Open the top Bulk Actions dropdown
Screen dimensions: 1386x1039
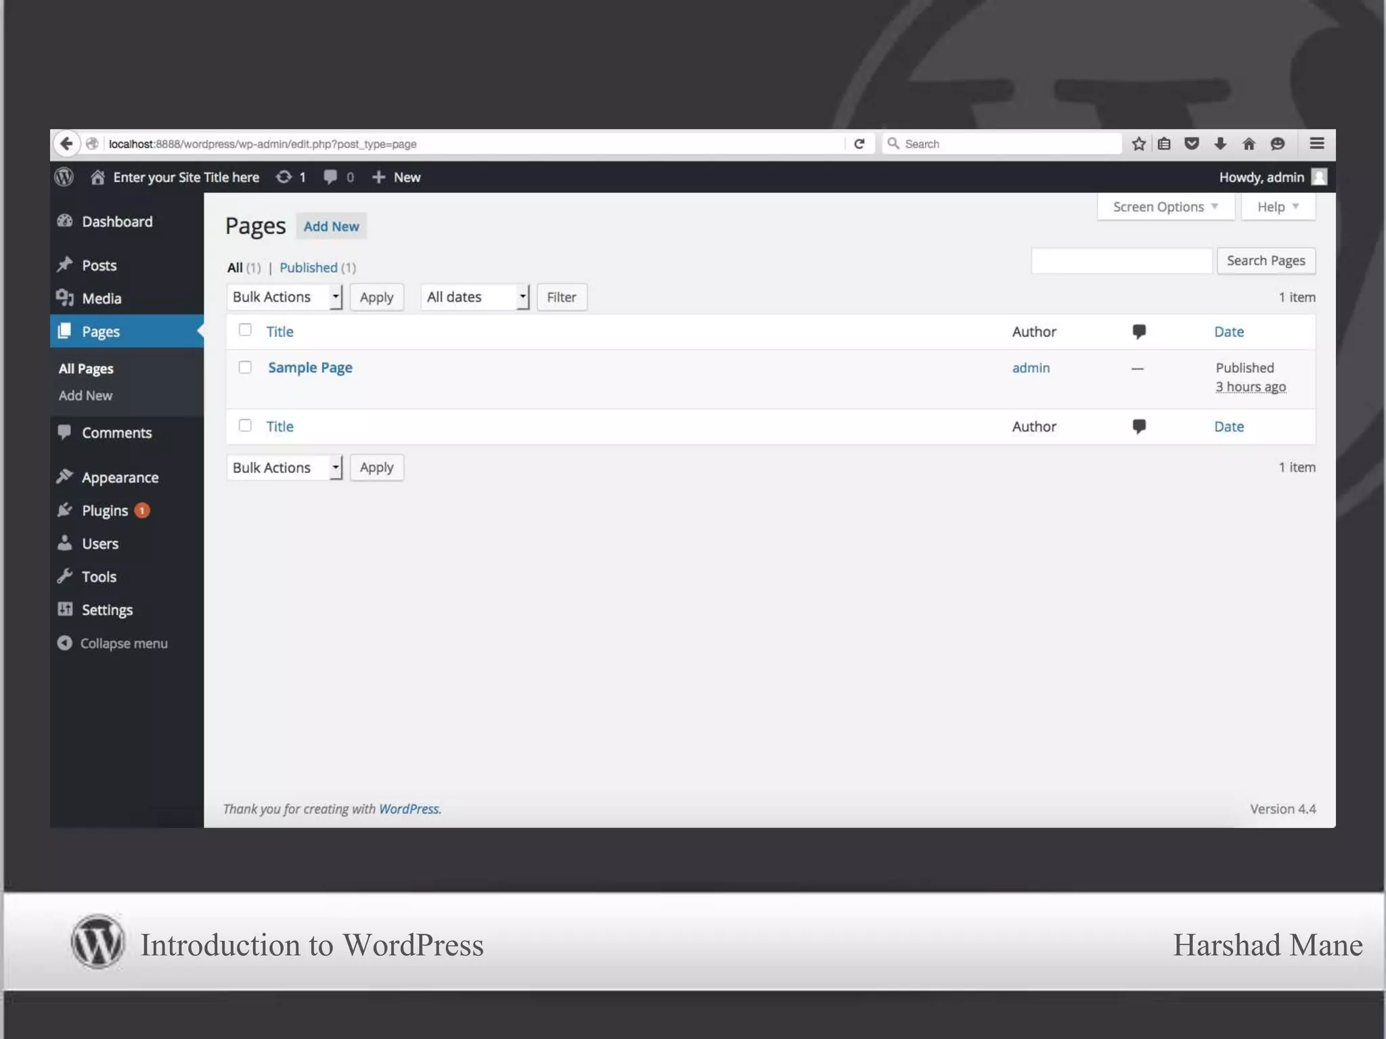pyautogui.click(x=284, y=297)
